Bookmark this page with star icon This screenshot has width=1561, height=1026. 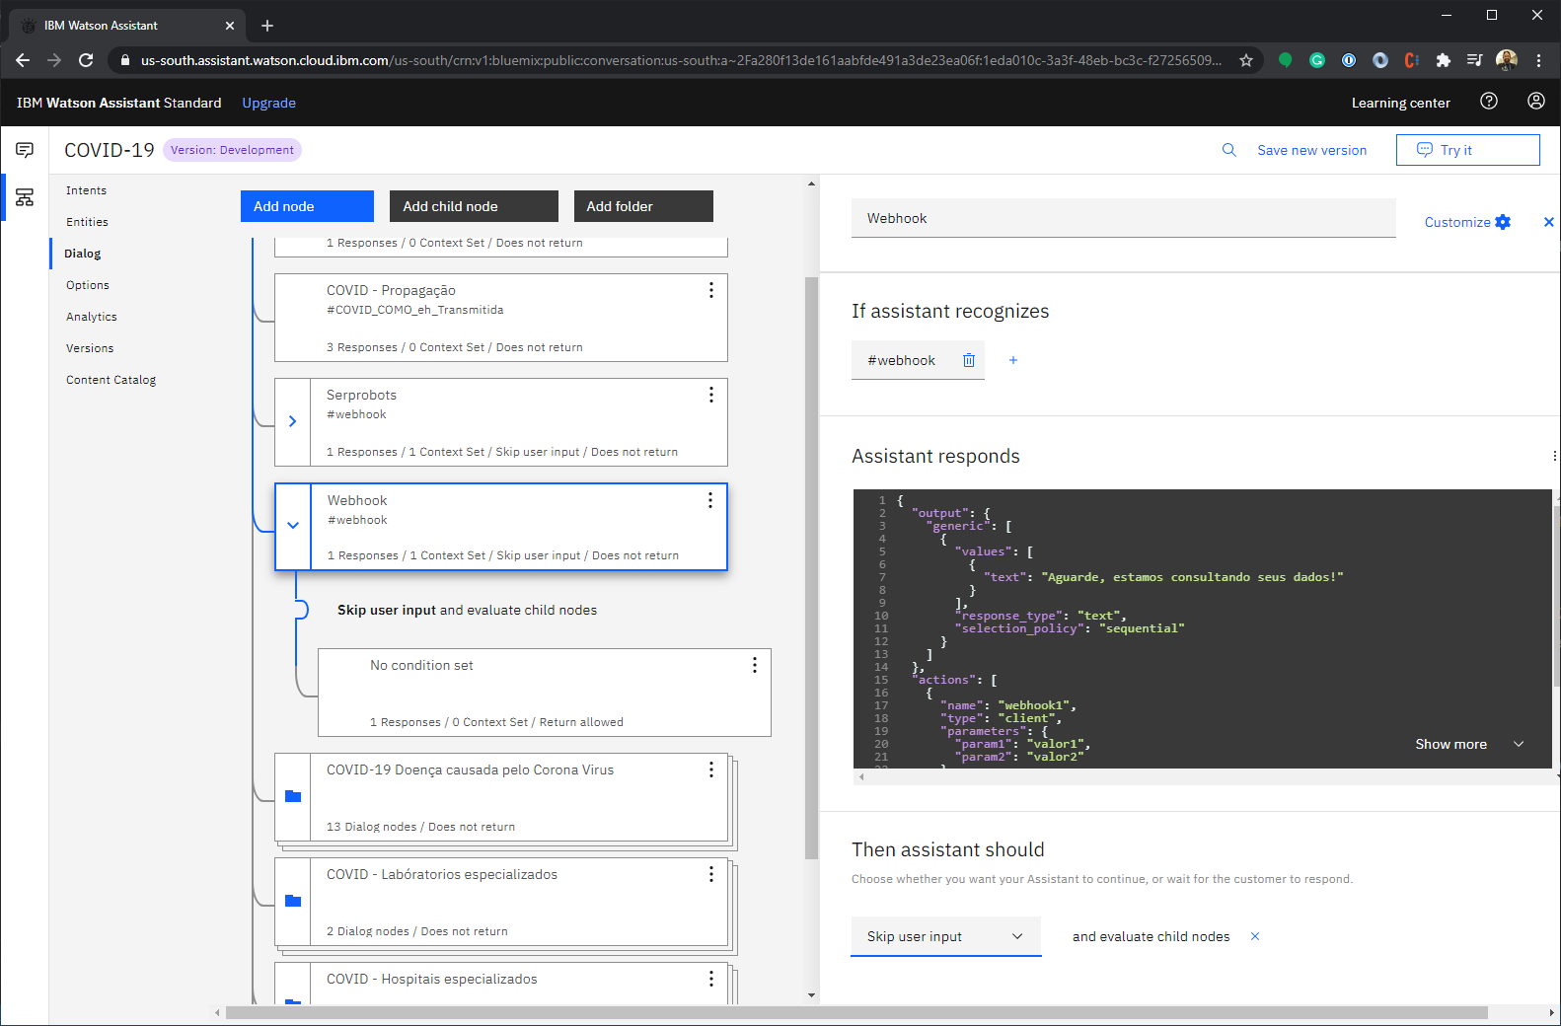[1246, 60]
